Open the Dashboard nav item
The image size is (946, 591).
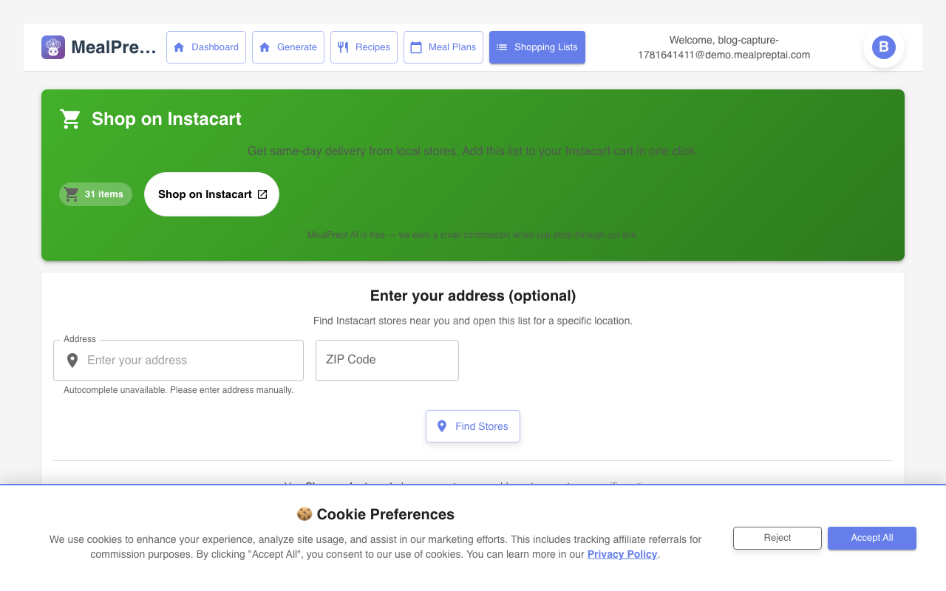[x=206, y=47]
